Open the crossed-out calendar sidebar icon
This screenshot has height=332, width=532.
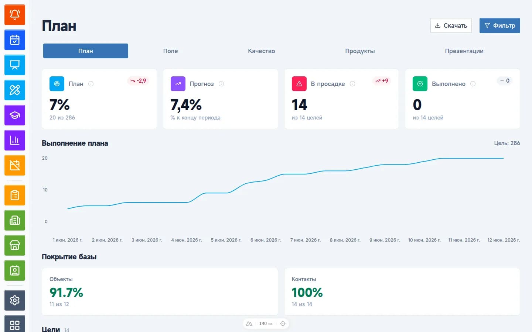pos(15,165)
